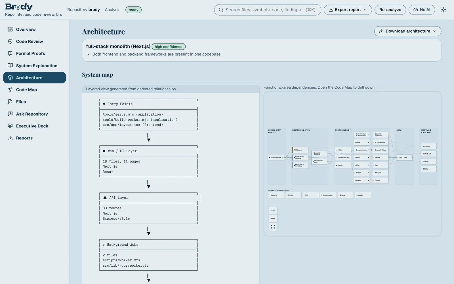Click the System Explanation book icon
The height and width of the screenshot is (284, 454).
[x=10, y=66]
